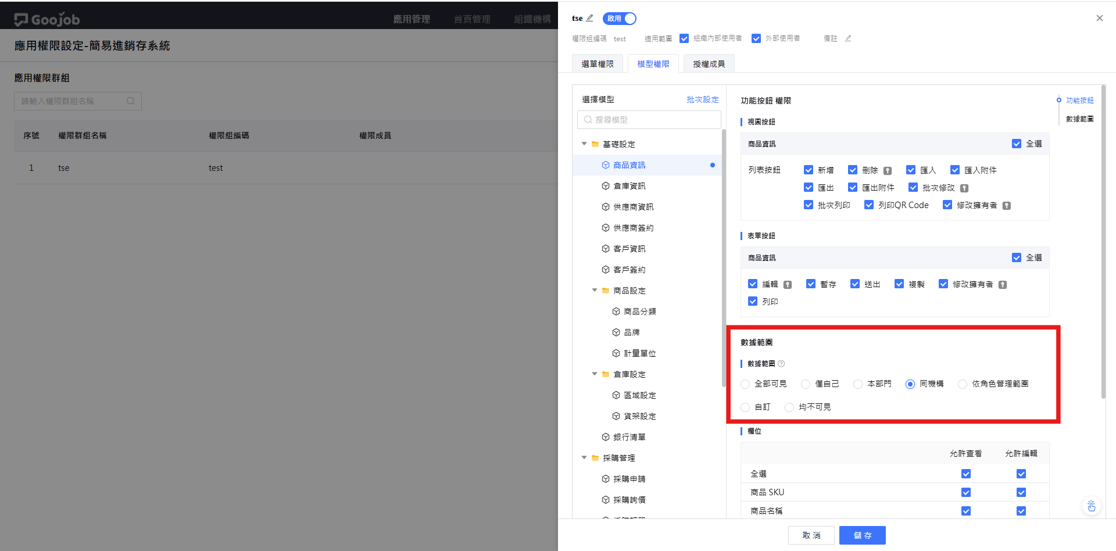Collapse the 基礎設定 tree folder

584,144
